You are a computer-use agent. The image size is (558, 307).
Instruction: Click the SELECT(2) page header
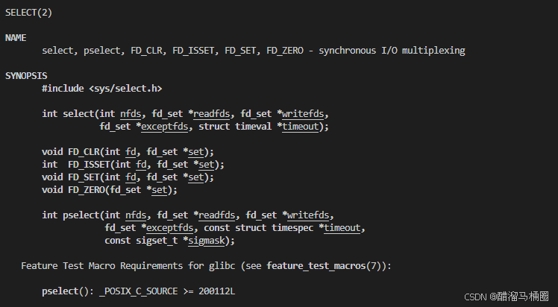28,13
